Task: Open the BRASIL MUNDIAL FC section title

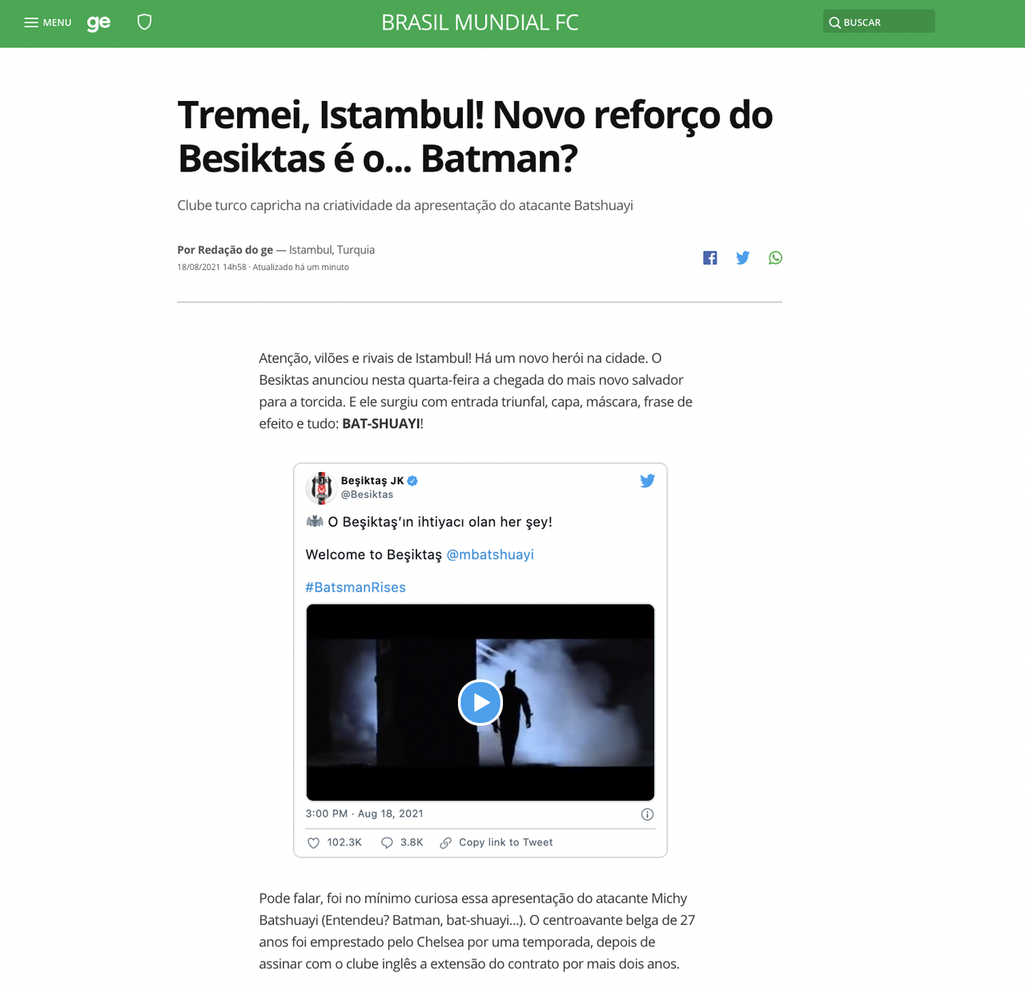Action: click(480, 22)
